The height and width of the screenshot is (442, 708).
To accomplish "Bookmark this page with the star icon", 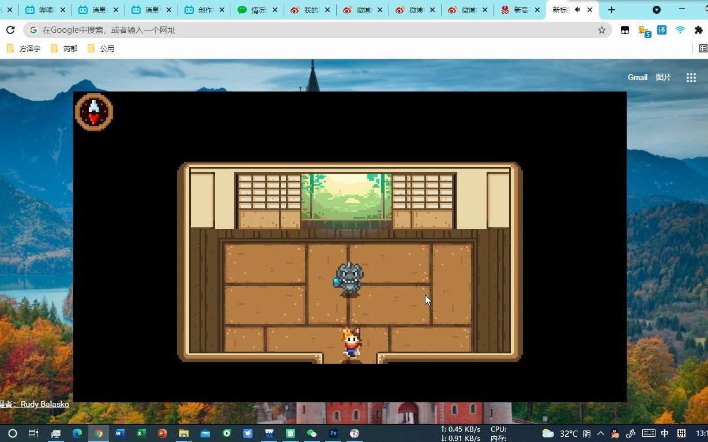I will [x=602, y=30].
